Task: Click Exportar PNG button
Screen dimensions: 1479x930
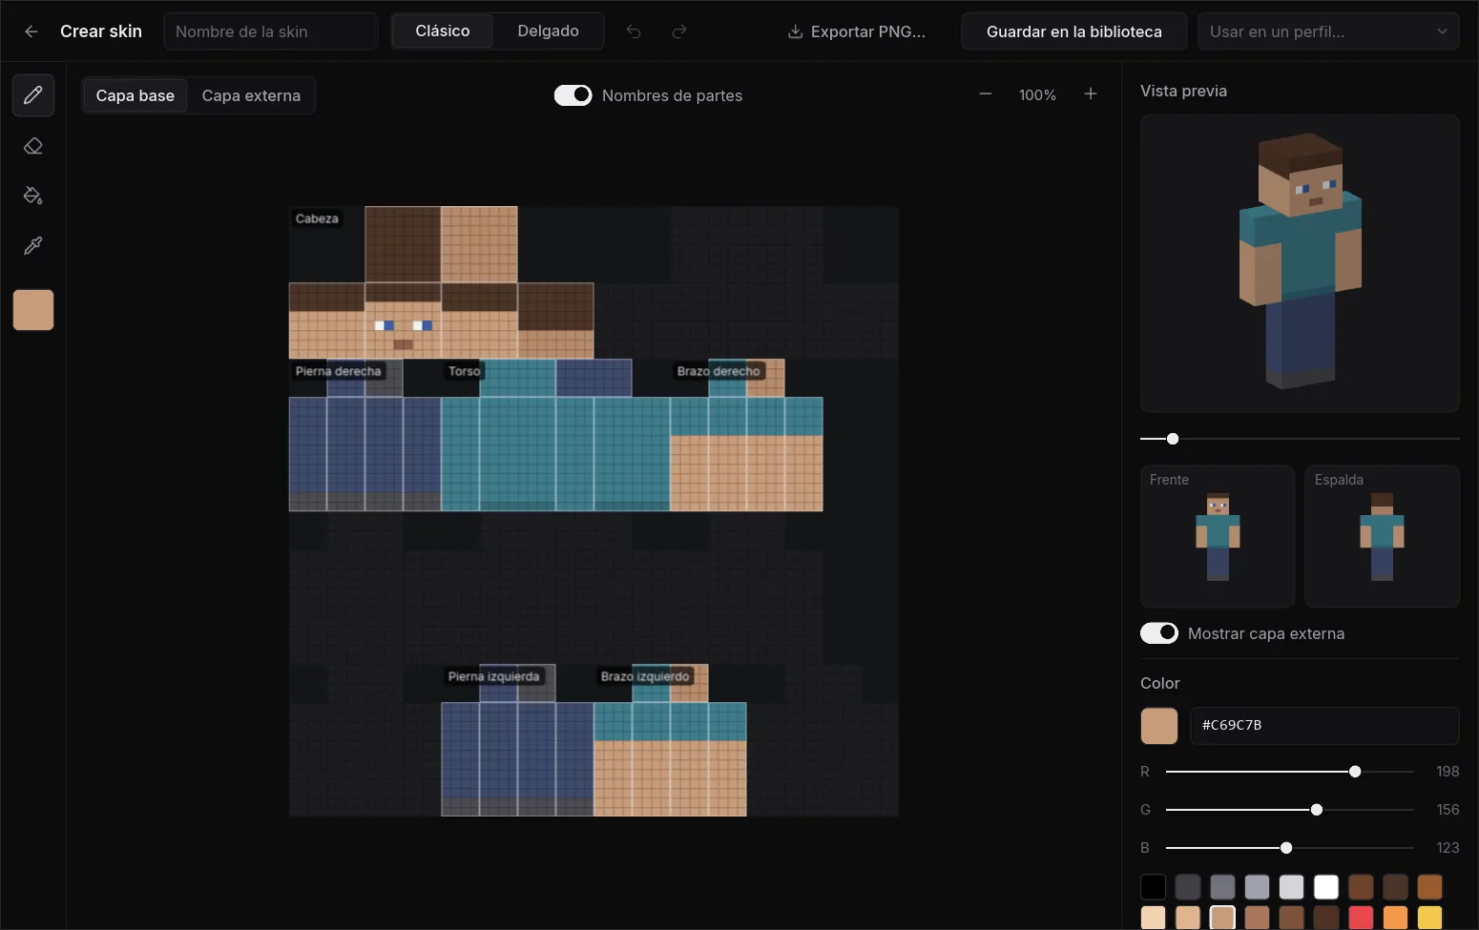Action: click(x=856, y=31)
